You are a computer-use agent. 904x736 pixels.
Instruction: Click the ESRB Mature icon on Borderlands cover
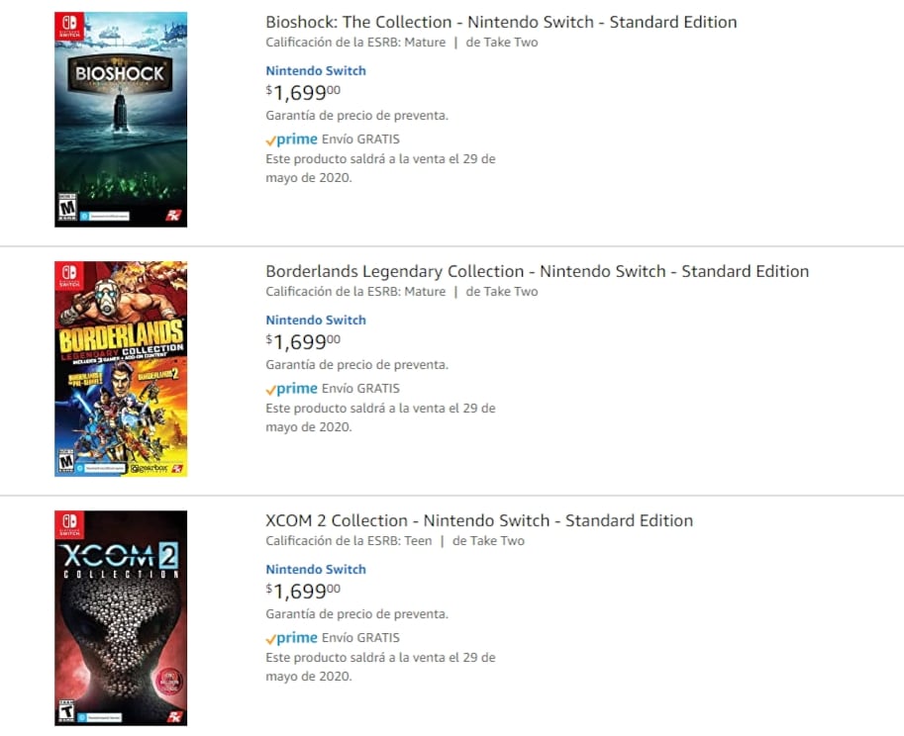65,460
